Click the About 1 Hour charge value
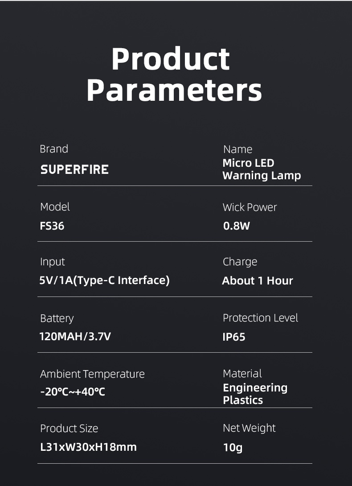The height and width of the screenshot is (486, 352). [x=258, y=281]
